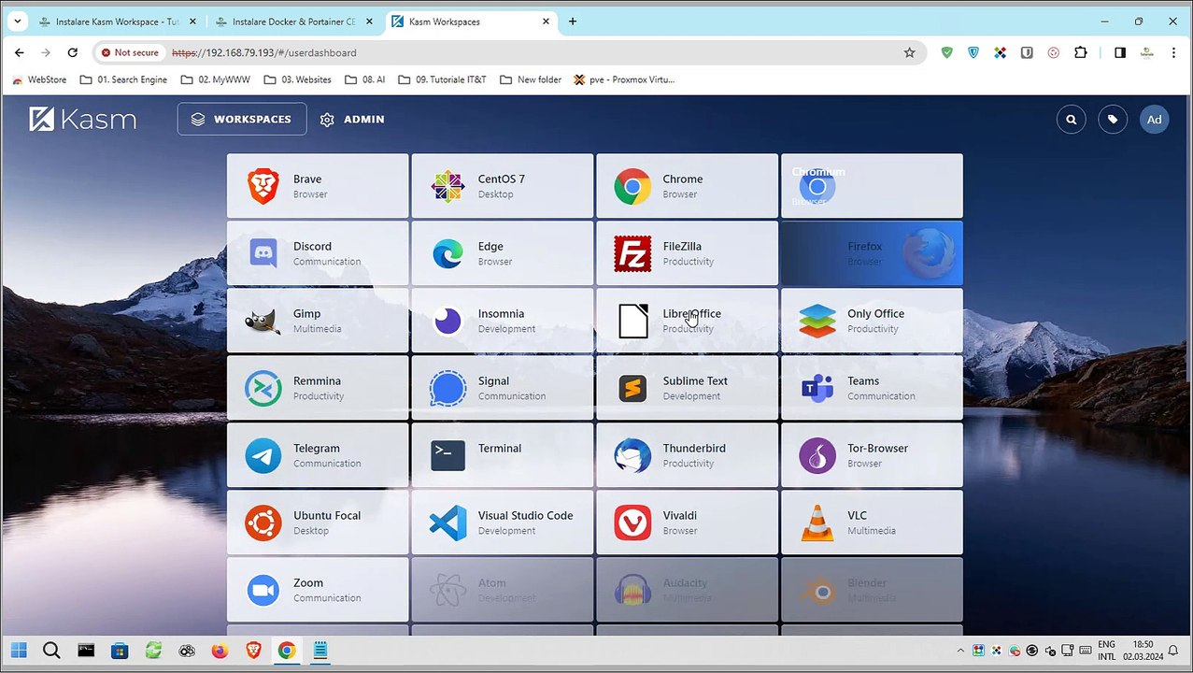Expand the 03. Websites bookmark folder
The height and width of the screenshot is (673, 1193).
[297, 80]
